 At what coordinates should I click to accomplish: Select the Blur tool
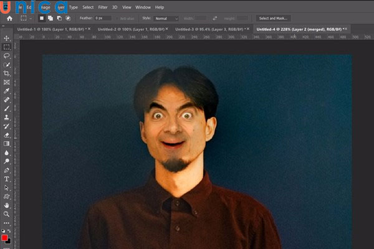(x=6, y=153)
